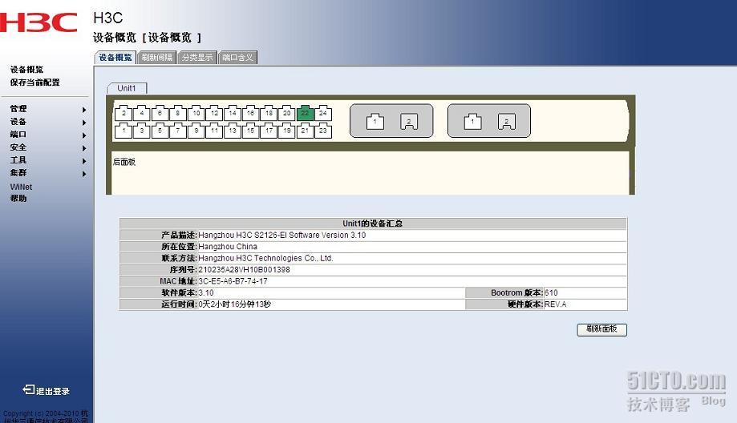This screenshot has height=423, width=737.
Task: Click 保存当前配置 in the sidebar
Action: (34, 83)
